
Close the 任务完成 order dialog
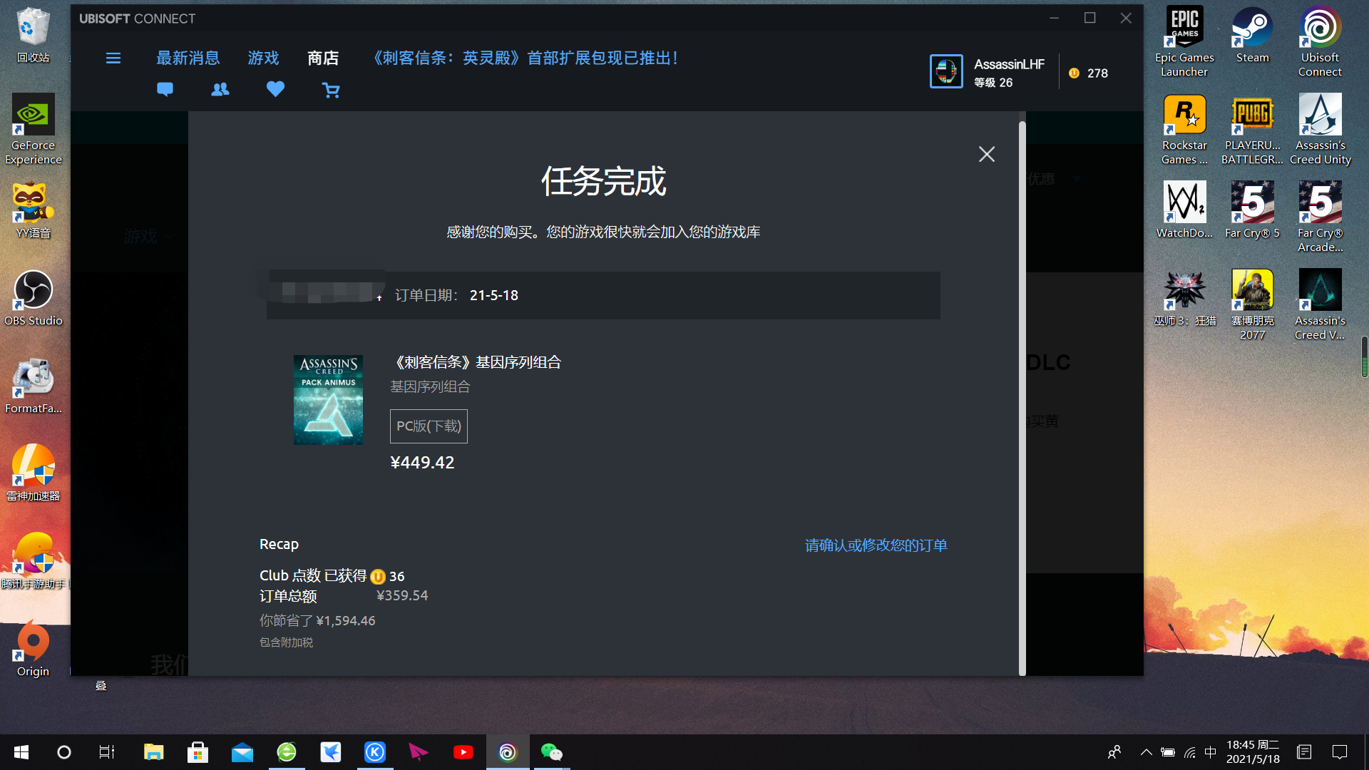(x=987, y=154)
